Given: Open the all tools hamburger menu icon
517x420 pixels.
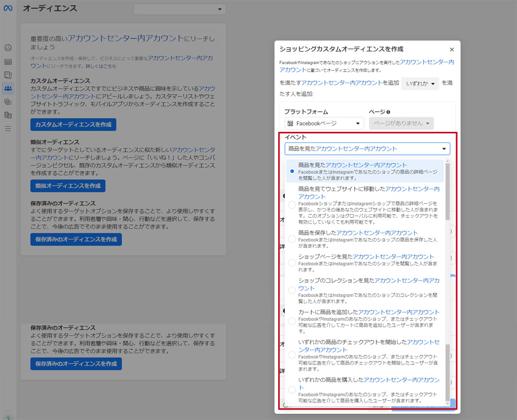Looking at the screenshot, I should pyautogui.click(x=8, y=129).
